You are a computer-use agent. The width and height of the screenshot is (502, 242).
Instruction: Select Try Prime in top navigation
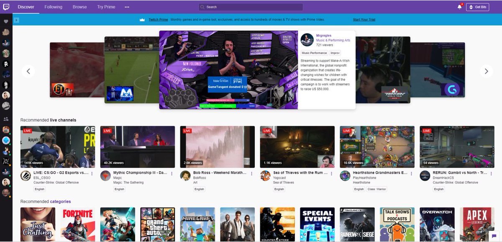(106, 7)
